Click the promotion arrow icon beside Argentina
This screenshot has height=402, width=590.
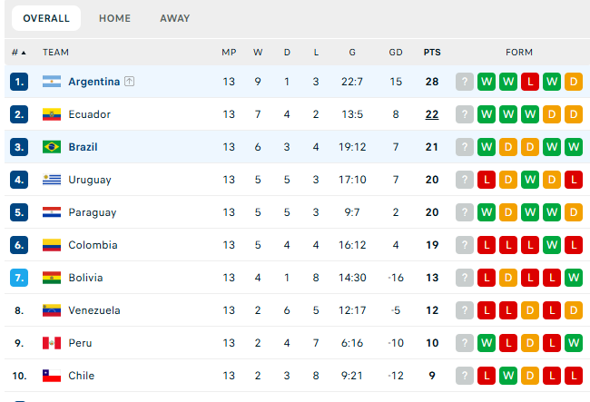click(x=130, y=82)
